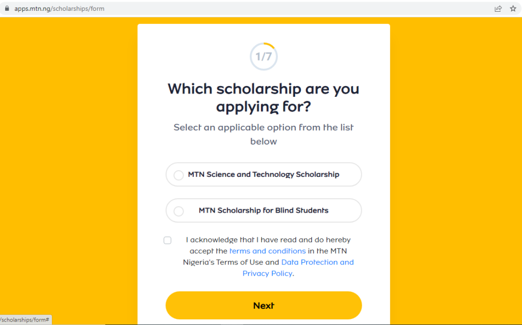This screenshot has height=325, width=522.
Task: Click the Next button
Action: pos(264,305)
